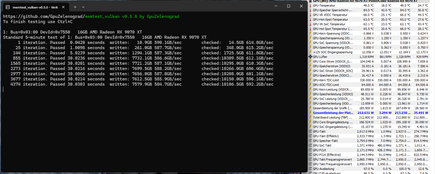Click the 97.0 % GPU-Auslastung value
The height and width of the screenshot is (174, 435).
click(x=369, y=169)
